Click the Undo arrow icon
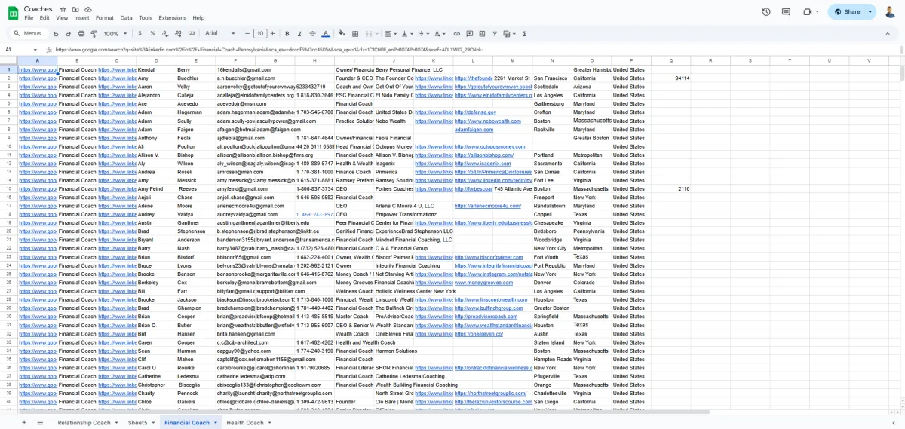The image size is (905, 429). coord(56,34)
